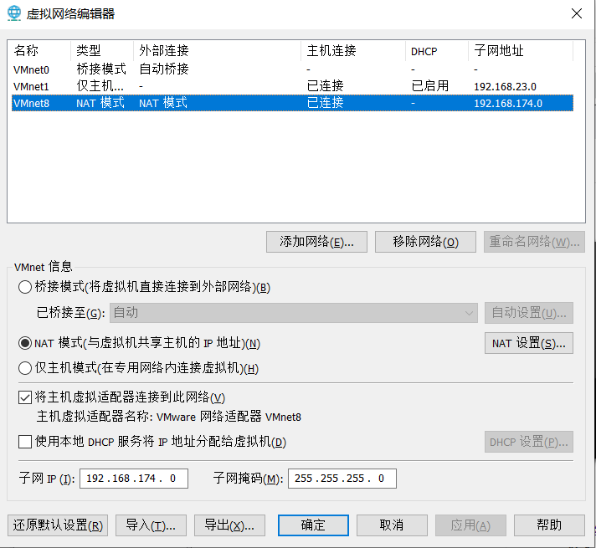This screenshot has height=548, width=596.
Task: Click VMware 网络适配器 VMnet8 adapter name text
Action: tap(229, 417)
